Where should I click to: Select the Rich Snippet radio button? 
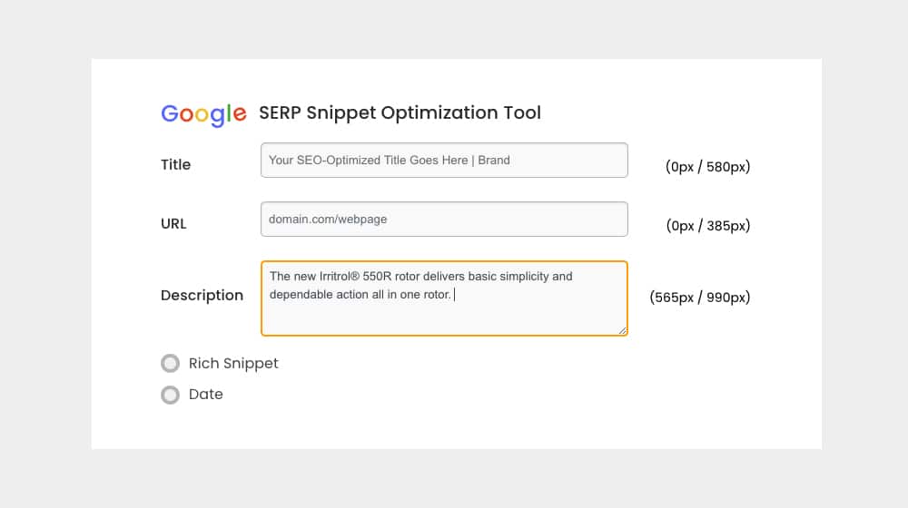point(171,364)
